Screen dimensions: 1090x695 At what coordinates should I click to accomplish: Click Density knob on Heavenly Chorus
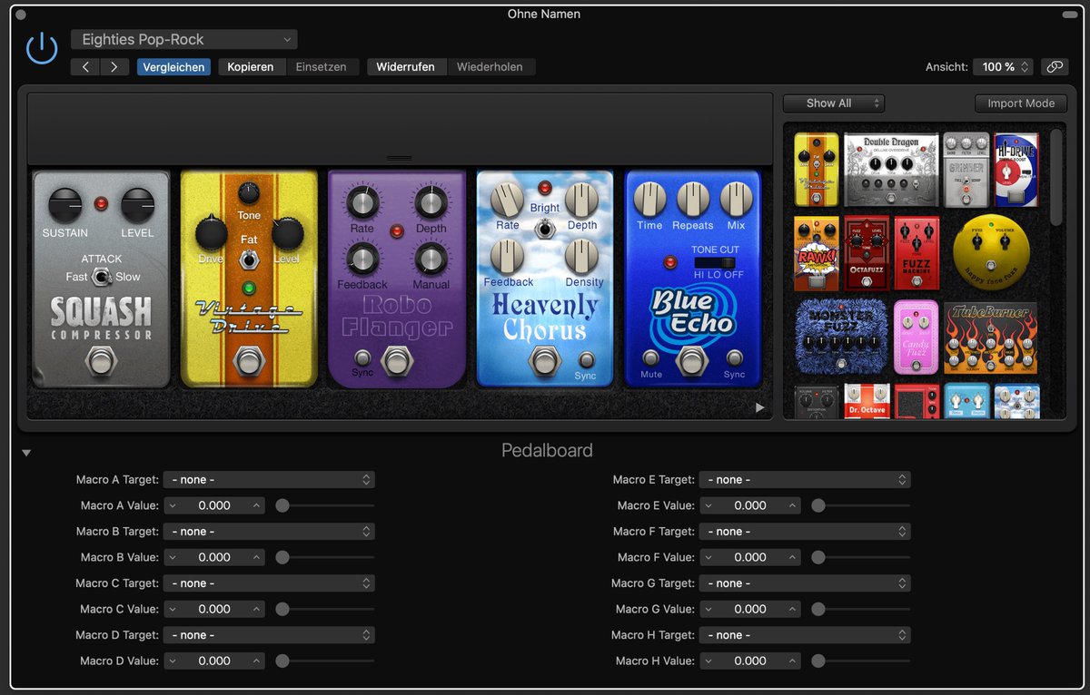(x=581, y=256)
